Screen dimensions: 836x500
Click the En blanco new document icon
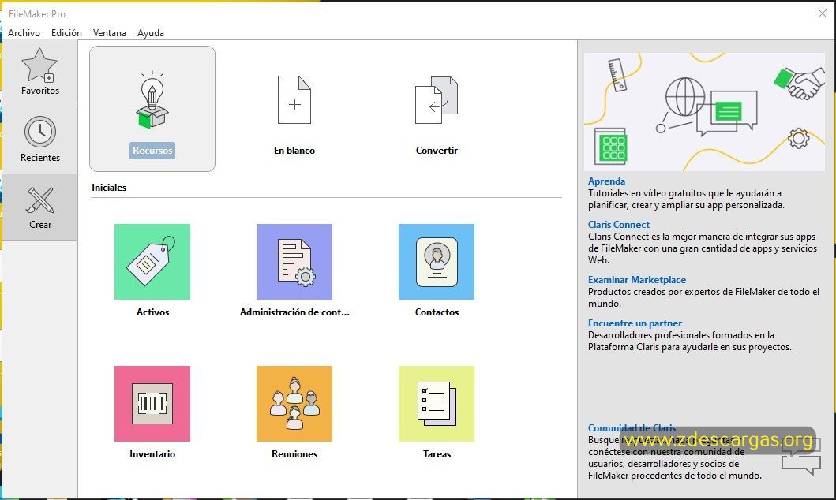[x=294, y=99]
